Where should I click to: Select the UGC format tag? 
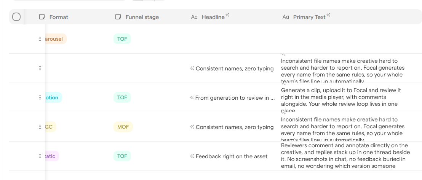tap(51, 127)
